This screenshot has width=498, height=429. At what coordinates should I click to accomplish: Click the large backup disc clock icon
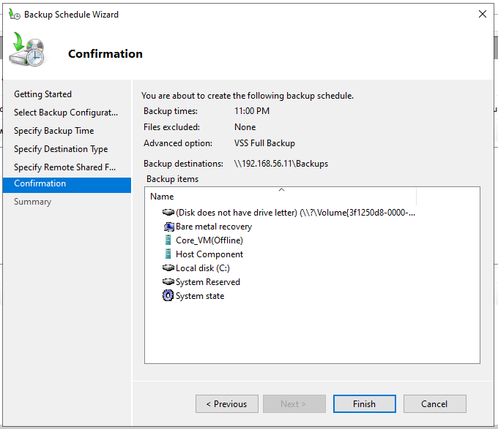point(27,50)
